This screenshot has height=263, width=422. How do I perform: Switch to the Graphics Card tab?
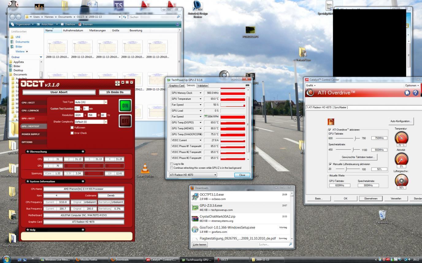tap(177, 86)
